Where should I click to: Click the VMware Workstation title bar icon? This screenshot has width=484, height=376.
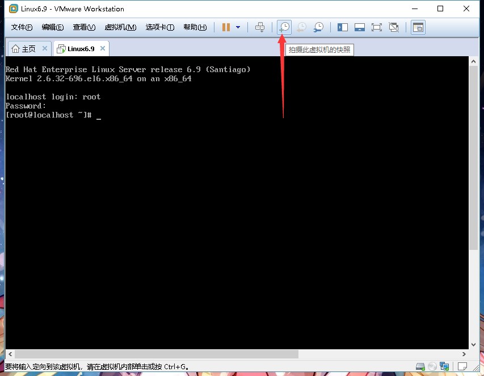(13, 9)
